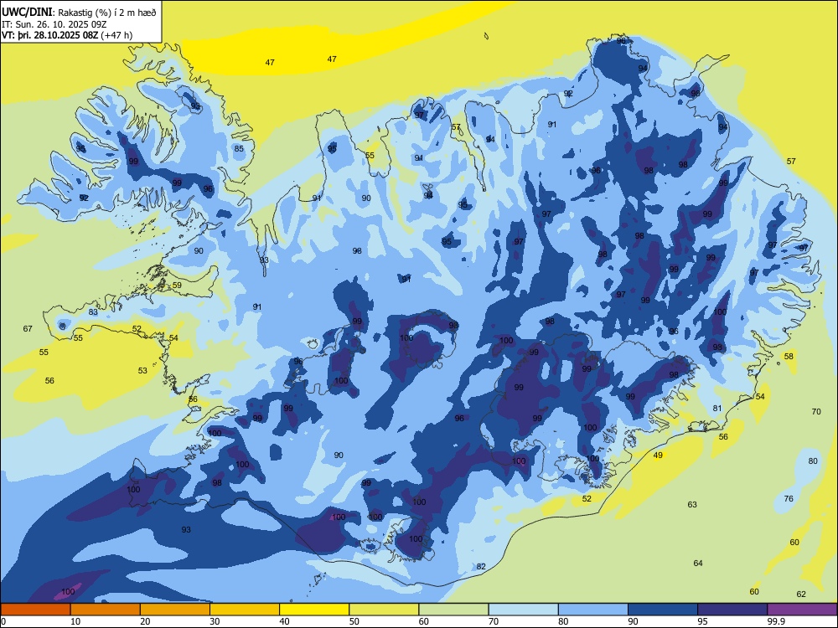The image size is (838, 628).
Task: Click the humidity value '58' off the east coast
Action: (789, 356)
